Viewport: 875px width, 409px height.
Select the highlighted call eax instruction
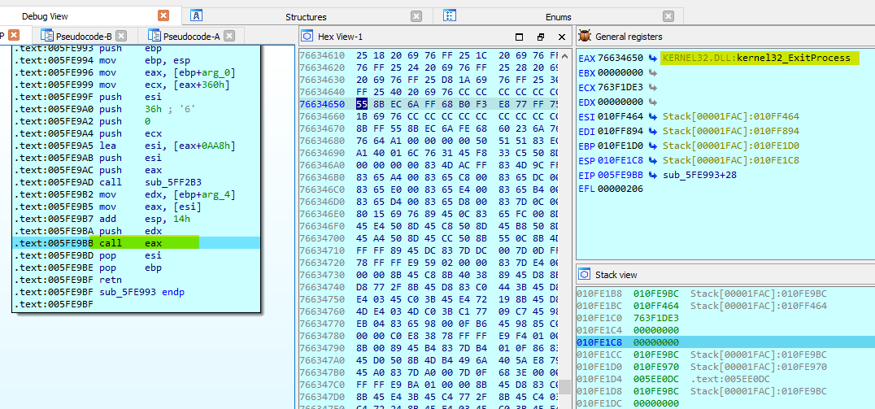tap(136, 243)
